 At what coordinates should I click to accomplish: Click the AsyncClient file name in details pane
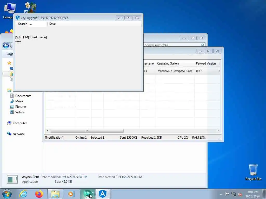click(x=30, y=177)
